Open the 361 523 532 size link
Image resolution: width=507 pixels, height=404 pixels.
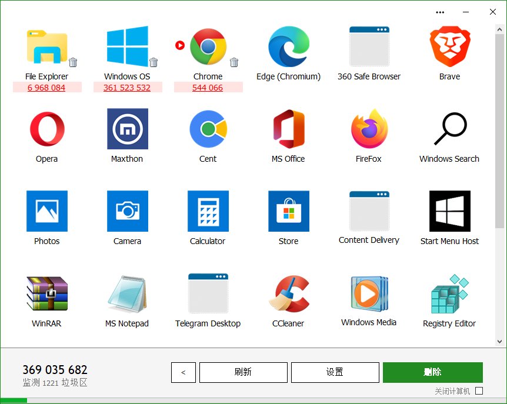(x=127, y=88)
